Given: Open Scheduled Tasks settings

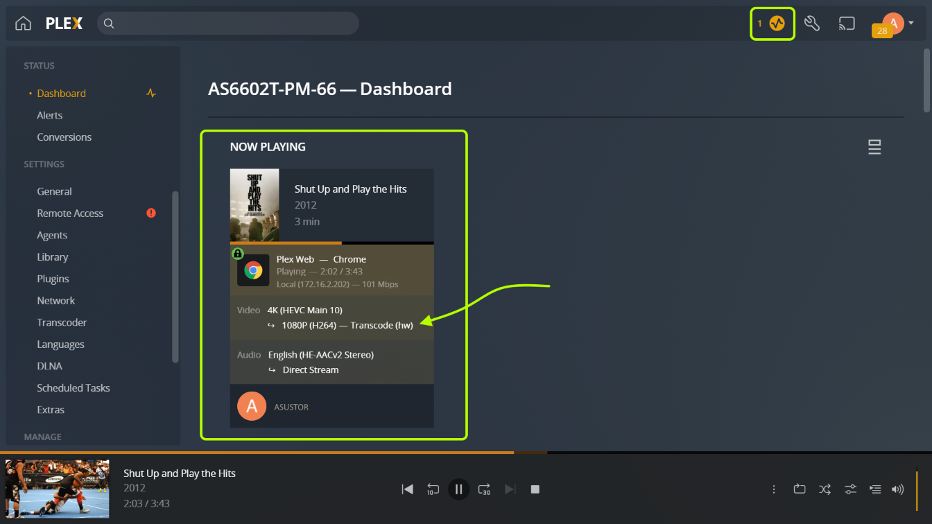Looking at the screenshot, I should (74, 388).
